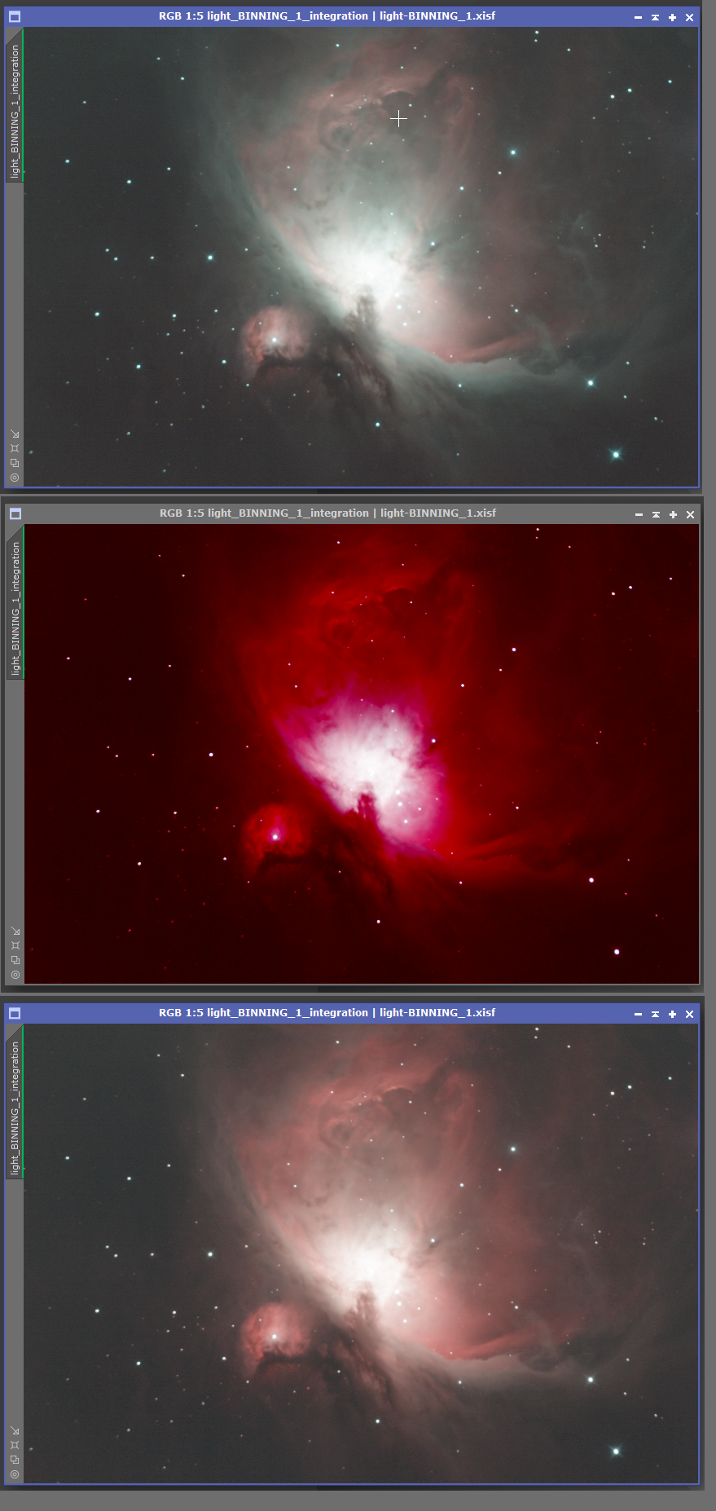Screen dimensions: 716x1511
Task: Maximize the bottom image window
Action: [672, 1014]
